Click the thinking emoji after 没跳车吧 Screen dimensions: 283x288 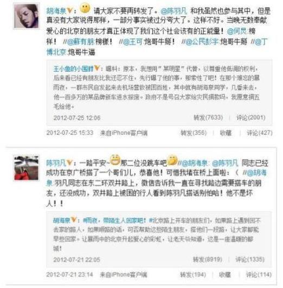pyautogui.click(x=172, y=160)
